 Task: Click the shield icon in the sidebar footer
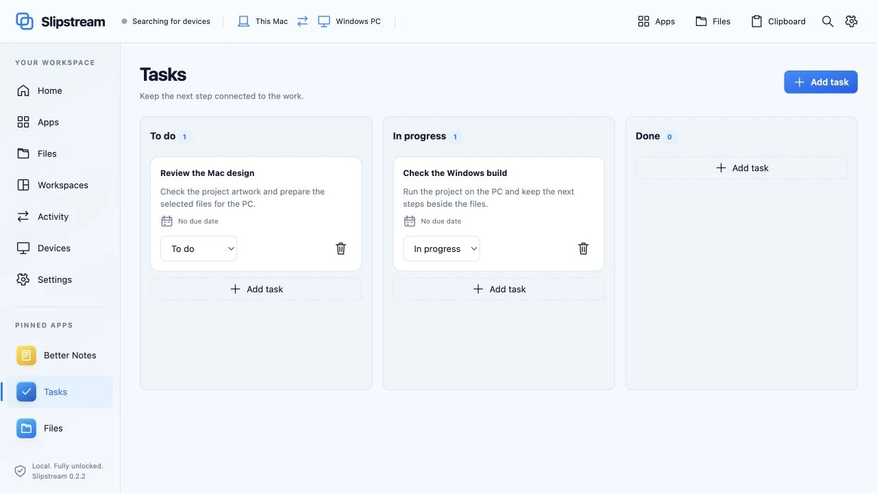(21, 471)
